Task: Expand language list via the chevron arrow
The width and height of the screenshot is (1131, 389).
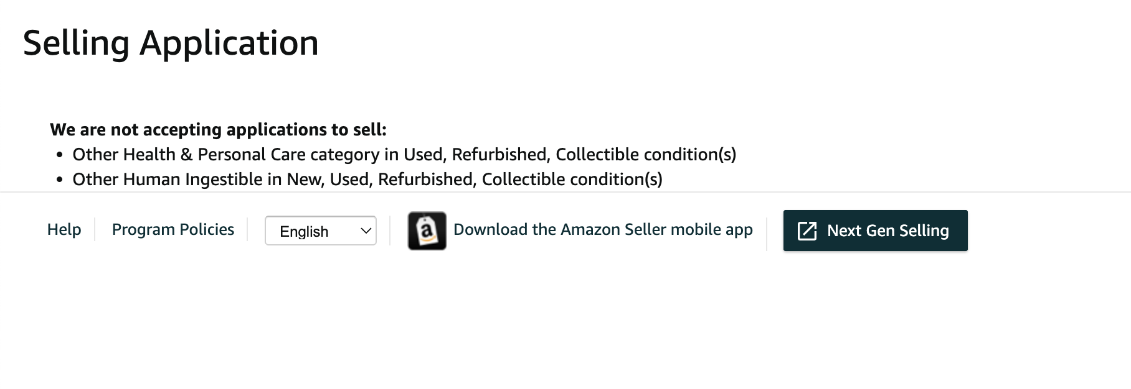Action: 366,231
